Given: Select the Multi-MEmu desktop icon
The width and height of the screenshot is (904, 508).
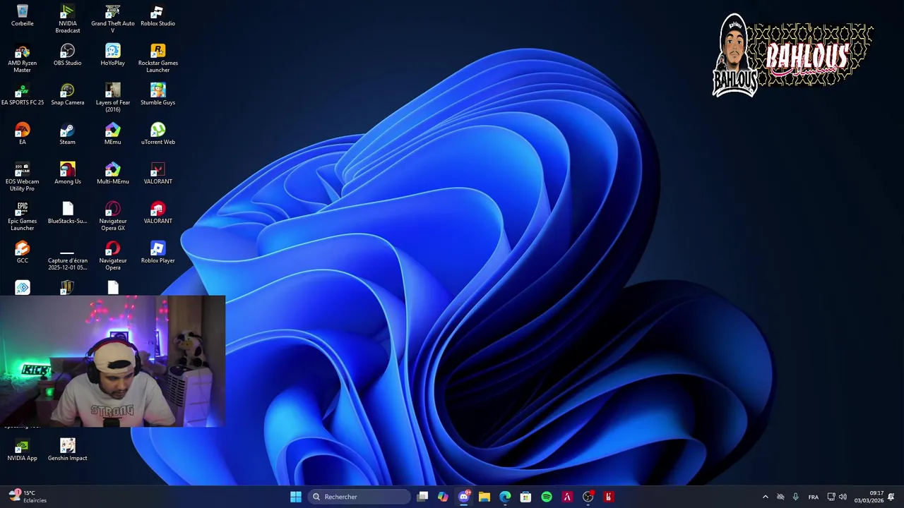Looking at the screenshot, I should pos(112,174).
